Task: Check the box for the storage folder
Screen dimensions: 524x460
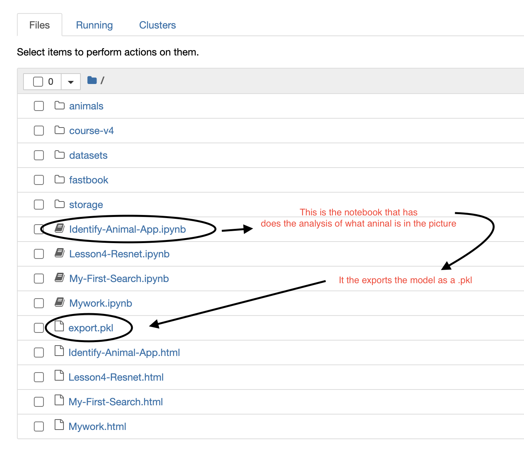Action: coord(39,205)
